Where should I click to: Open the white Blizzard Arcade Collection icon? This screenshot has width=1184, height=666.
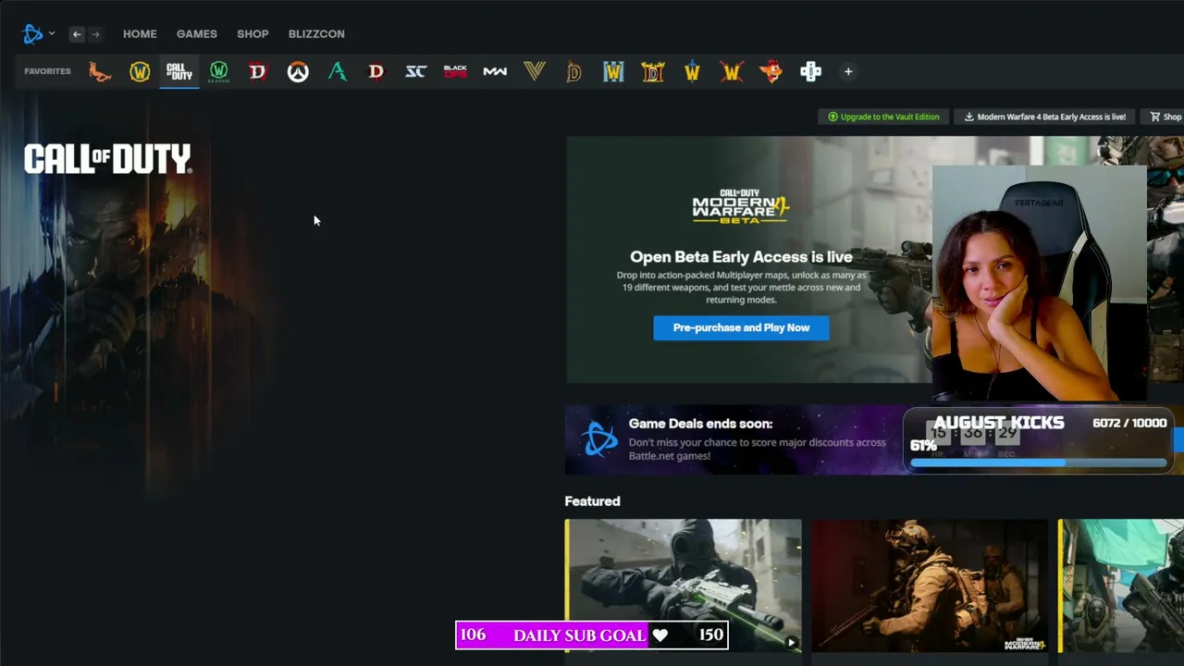pos(810,71)
